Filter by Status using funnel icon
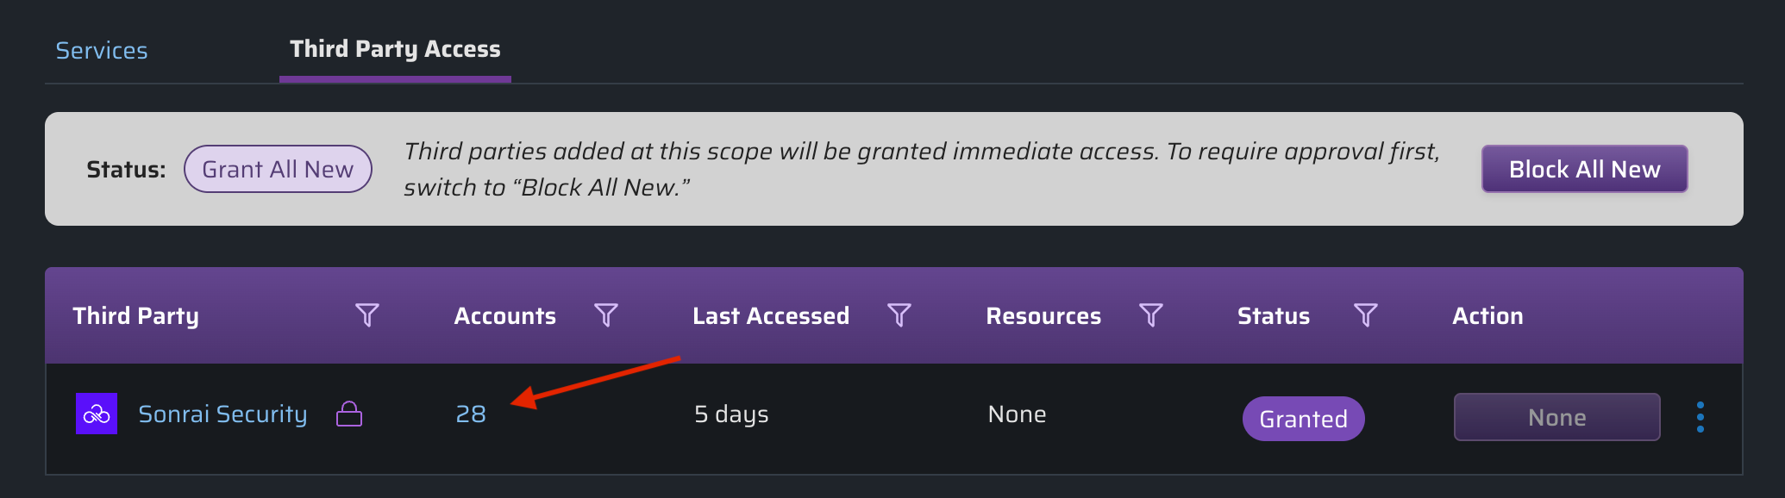The image size is (1785, 498). coord(1366,315)
